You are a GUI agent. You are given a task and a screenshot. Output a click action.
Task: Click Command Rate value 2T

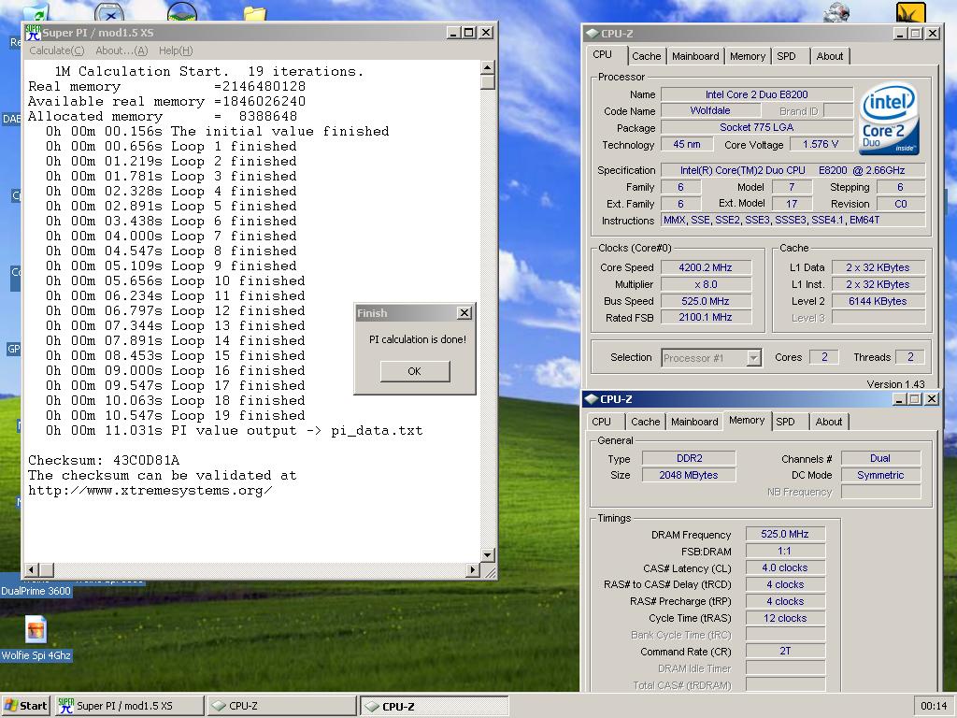tap(785, 652)
